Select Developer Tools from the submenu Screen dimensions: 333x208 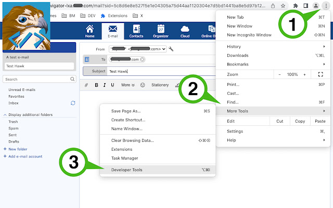[x=126, y=170]
